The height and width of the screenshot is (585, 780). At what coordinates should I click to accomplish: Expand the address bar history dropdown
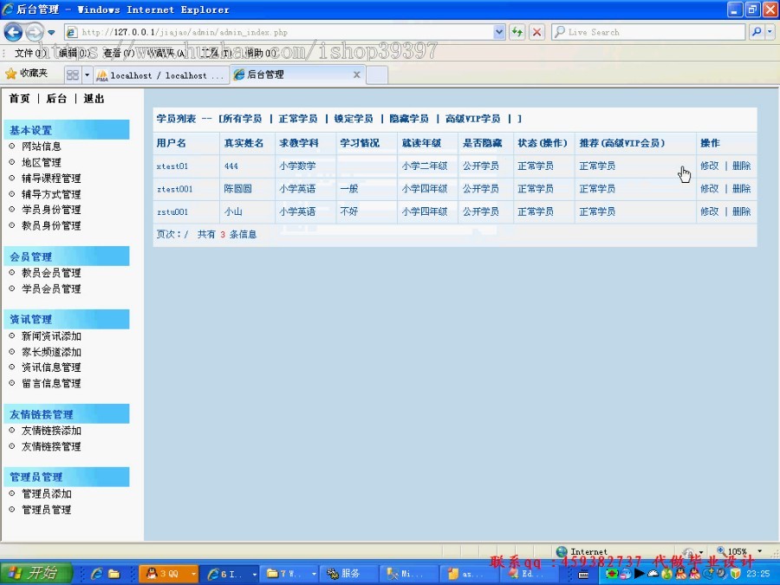click(499, 32)
